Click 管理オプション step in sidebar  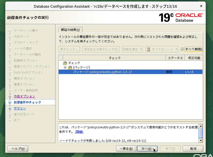tap(24, 84)
